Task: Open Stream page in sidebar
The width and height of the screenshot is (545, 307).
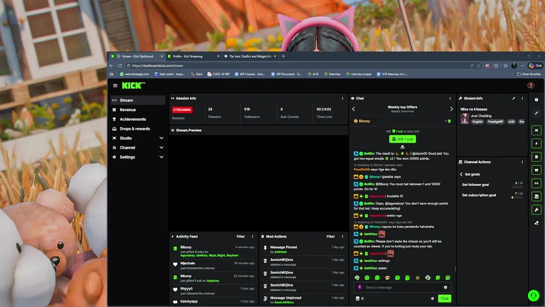Action: [x=138, y=100]
